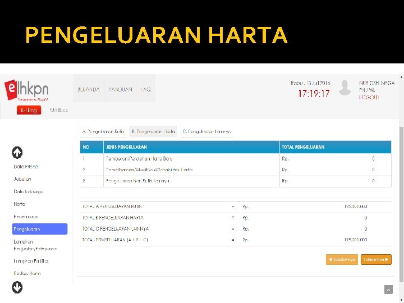Image resolution: width=404 pixels, height=303 pixels.
Task: Click the Sebelumnya button
Action: [342, 259]
